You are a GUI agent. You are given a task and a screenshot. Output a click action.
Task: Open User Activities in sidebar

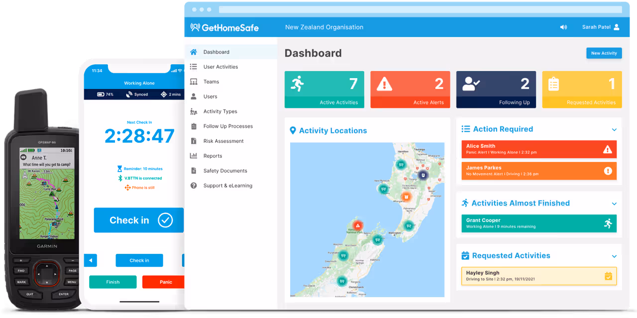[x=220, y=67]
